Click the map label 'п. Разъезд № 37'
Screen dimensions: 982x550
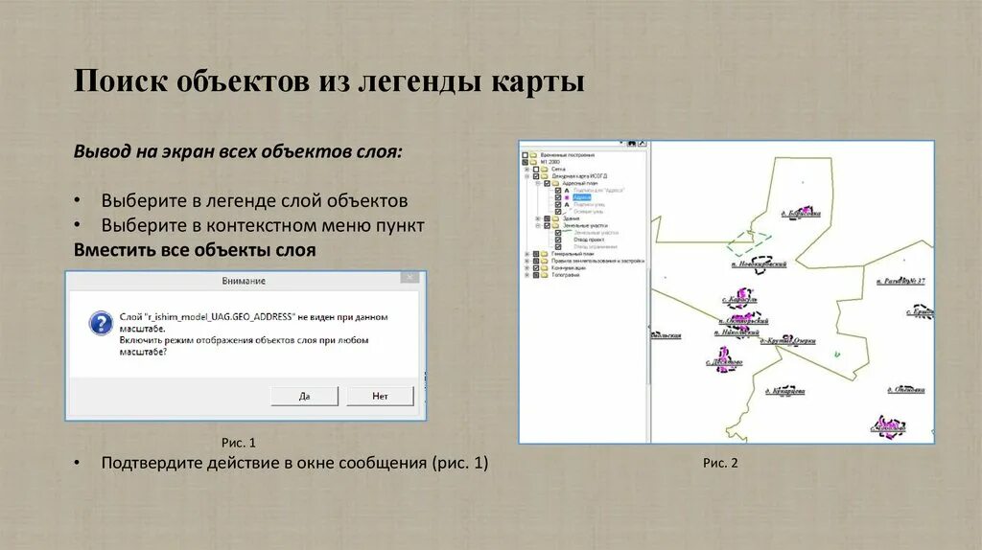click(x=900, y=282)
